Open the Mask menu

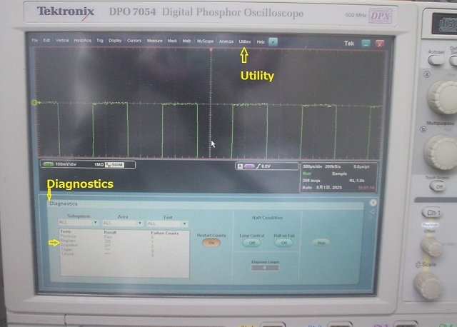172,41
